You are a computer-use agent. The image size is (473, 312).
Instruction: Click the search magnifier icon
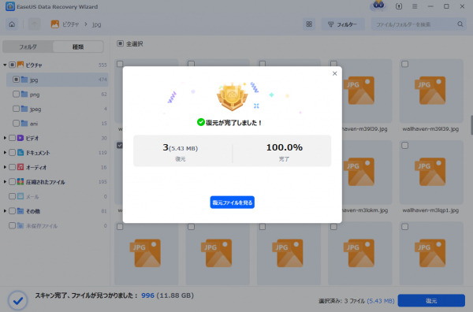tap(460, 24)
